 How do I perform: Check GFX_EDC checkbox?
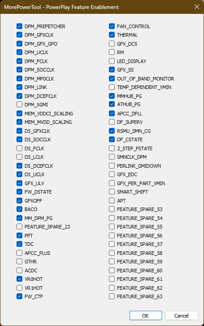coord(112,174)
